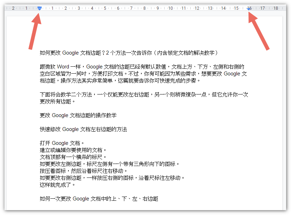Click the line '更改所有边距。'
Screen dimensions: 291x215
pos(57,101)
